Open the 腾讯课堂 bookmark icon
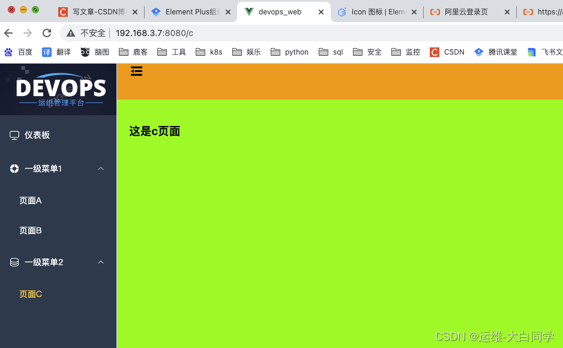The image size is (563, 348). [x=478, y=52]
